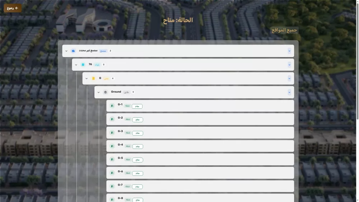Collapse the مجمع غير محدد tree row
The height and width of the screenshot is (202, 359).
tap(66, 51)
